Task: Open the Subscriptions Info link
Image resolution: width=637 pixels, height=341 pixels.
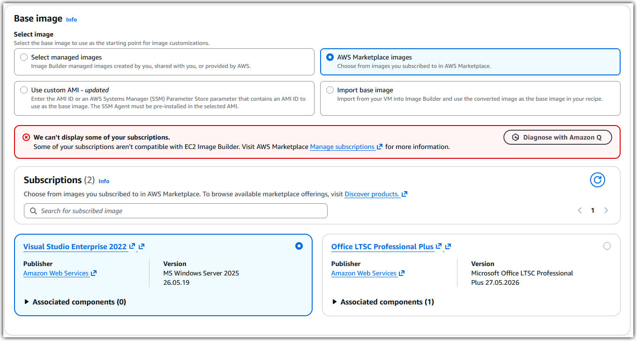Action: [104, 181]
